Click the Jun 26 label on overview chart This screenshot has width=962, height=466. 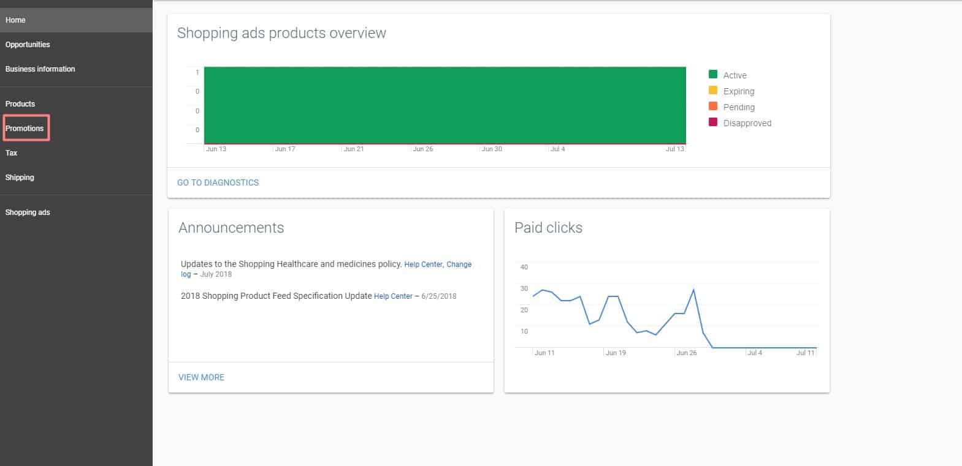[423, 149]
